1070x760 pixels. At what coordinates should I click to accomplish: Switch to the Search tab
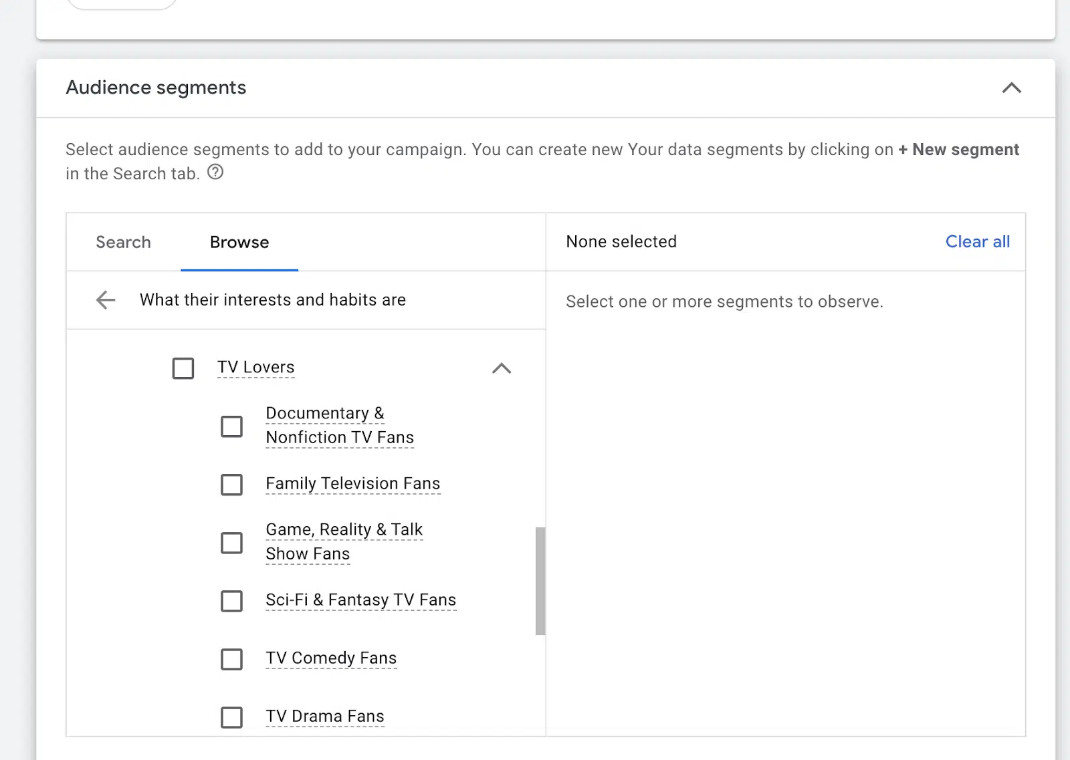(124, 242)
